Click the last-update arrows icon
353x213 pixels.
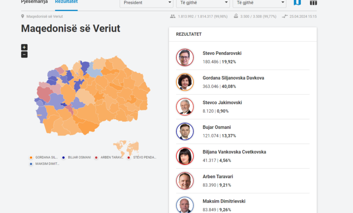tap(285, 16)
